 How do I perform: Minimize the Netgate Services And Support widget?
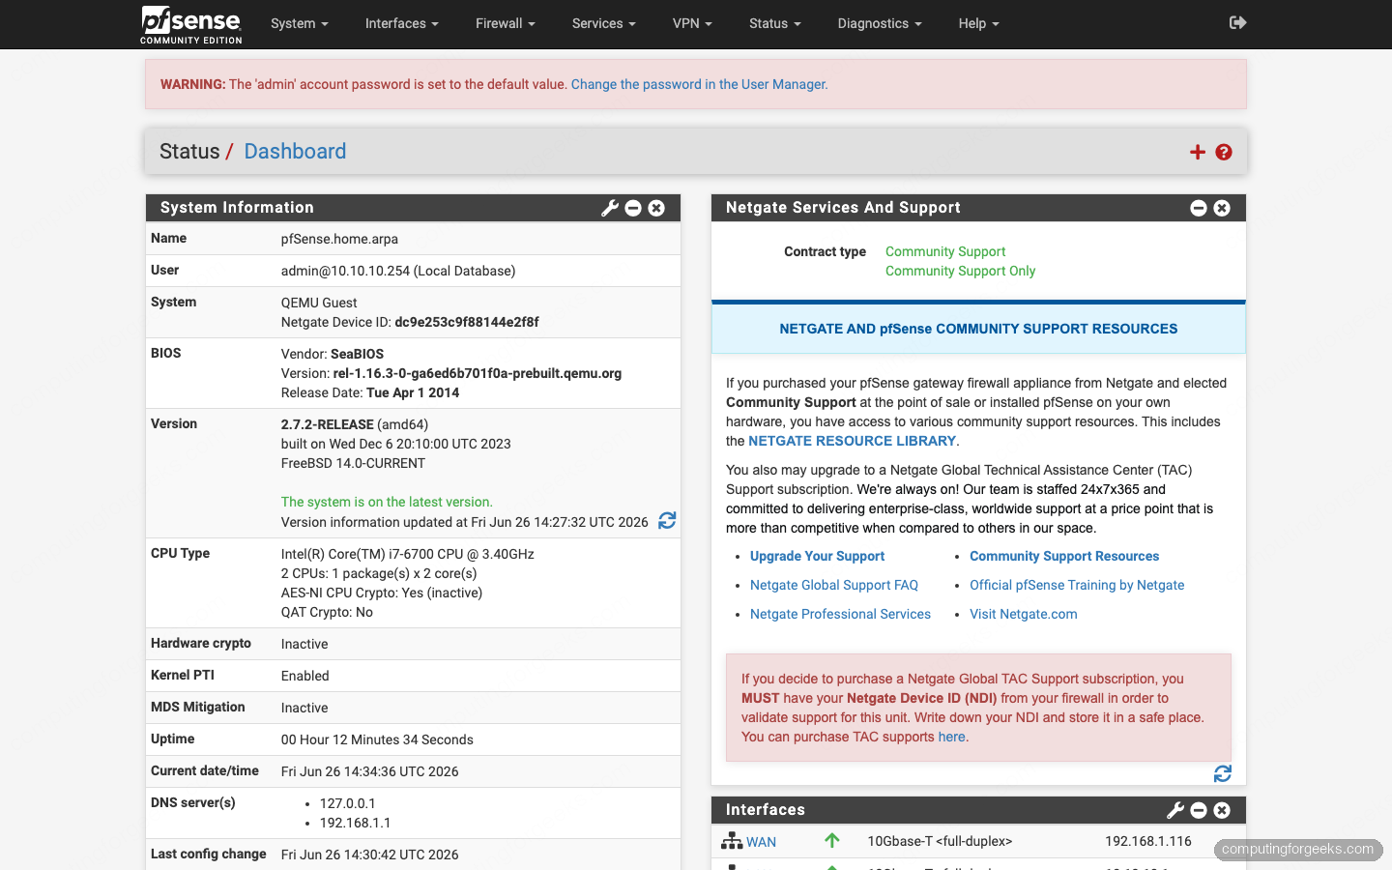point(1199,208)
